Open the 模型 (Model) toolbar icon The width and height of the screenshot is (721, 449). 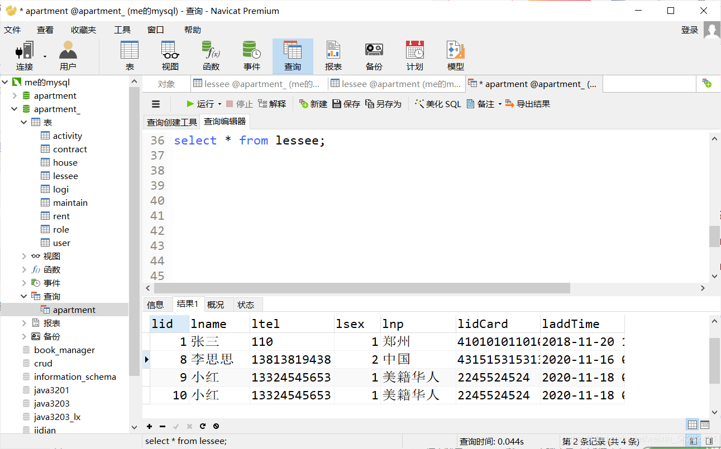point(455,53)
